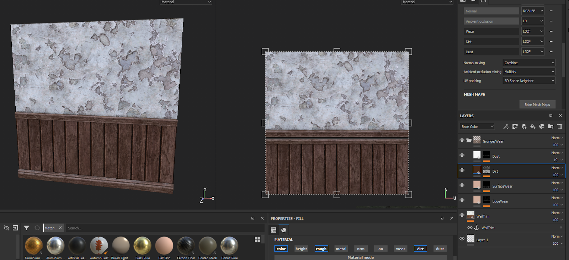This screenshot has width=569, height=260.
Task: Remove the Normal channel with minus icon
Action: (551, 11)
